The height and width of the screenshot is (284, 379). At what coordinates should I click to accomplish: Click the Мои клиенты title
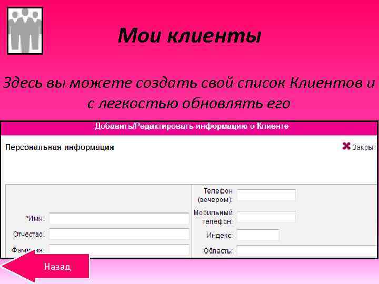[189, 36]
